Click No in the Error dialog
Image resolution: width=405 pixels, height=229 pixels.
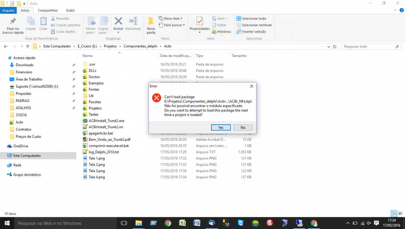(243, 128)
